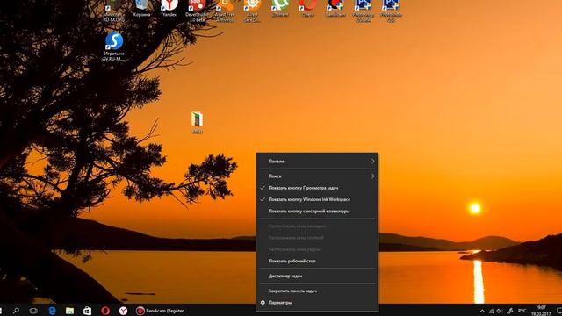Select the Photoshop shortcut beside the Bandicam shortcut
Image resolution: width=562 pixels, height=316 pixels.
tap(363, 10)
